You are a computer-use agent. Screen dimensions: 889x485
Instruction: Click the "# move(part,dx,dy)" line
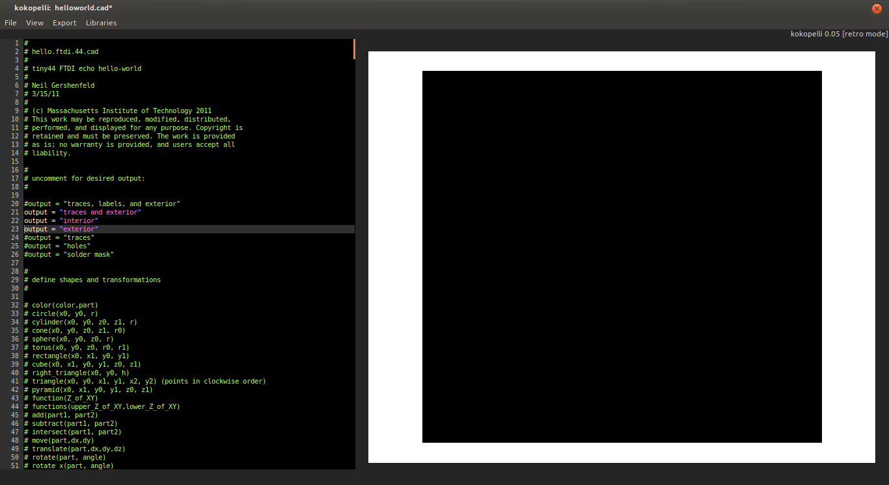pyautogui.click(x=59, y=440)
